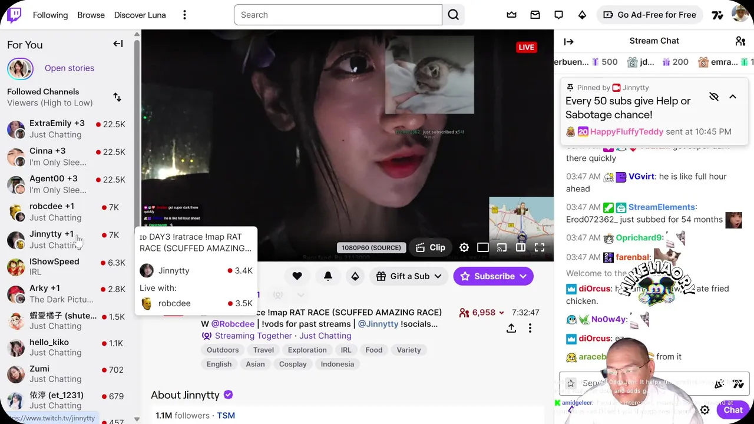Click the purple Chat send button
This screenshot has height=424, width=754.
click(x=733, y=410)
